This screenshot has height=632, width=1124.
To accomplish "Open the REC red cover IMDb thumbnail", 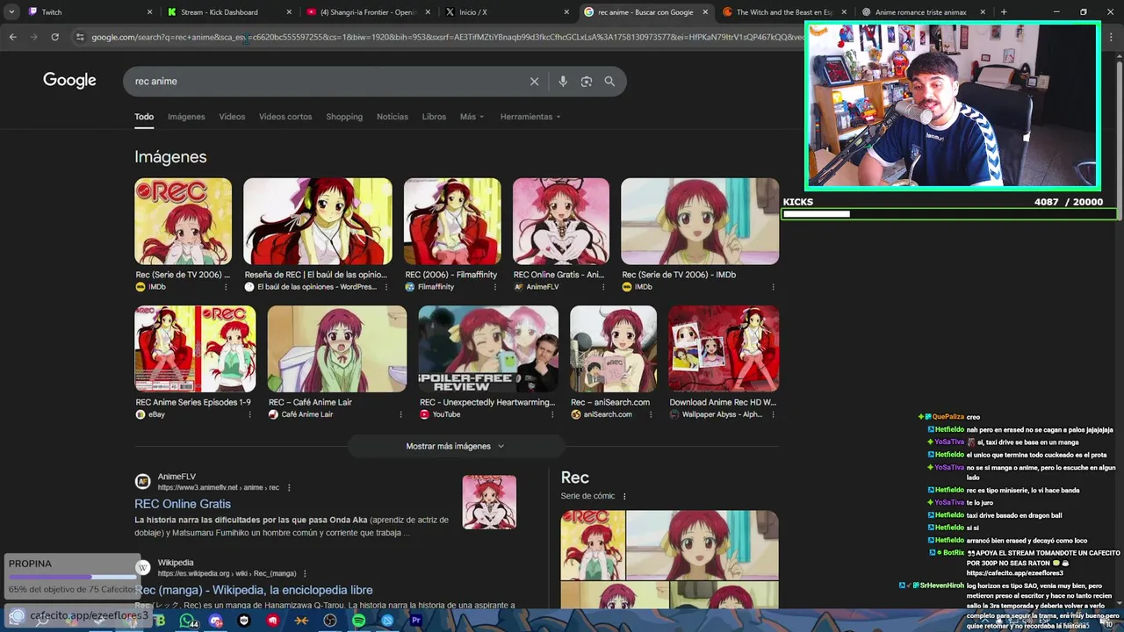I will [x=183, y=221].
